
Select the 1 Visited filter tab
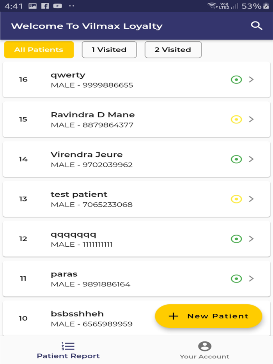click(109, 49)
